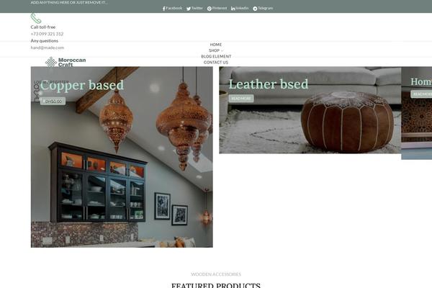Click the Leather bsed banner heading

269,84
